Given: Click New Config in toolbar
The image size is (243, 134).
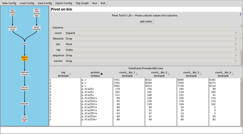Looking at the screenshot, I should coord(9,3).
